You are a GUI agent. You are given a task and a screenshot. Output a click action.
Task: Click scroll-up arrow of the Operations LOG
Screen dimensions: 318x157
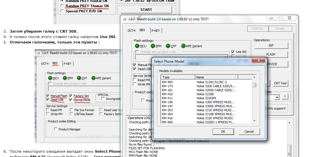[289, 123]
